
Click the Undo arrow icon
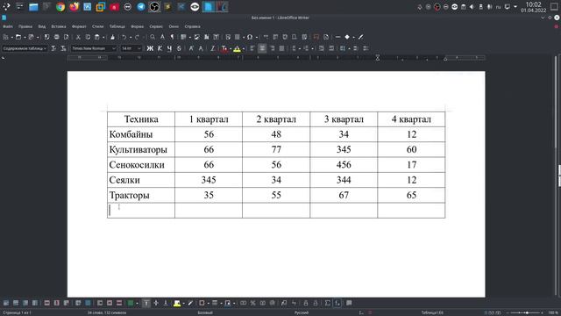tap(124, 37)
